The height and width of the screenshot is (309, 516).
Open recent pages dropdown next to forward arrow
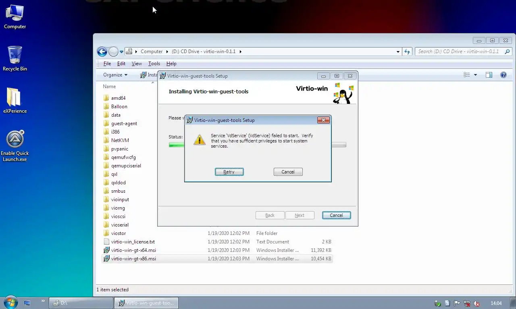point(121,52)
